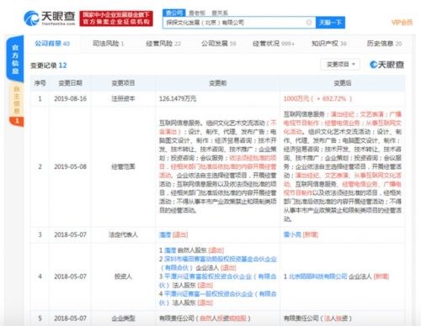Select the 经营范围 cell in row 2

[123, 166]
